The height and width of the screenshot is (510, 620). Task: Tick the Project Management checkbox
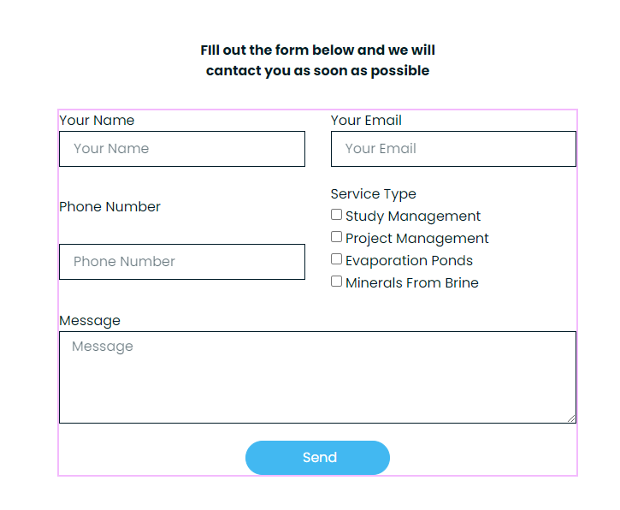tap(337, 237)
